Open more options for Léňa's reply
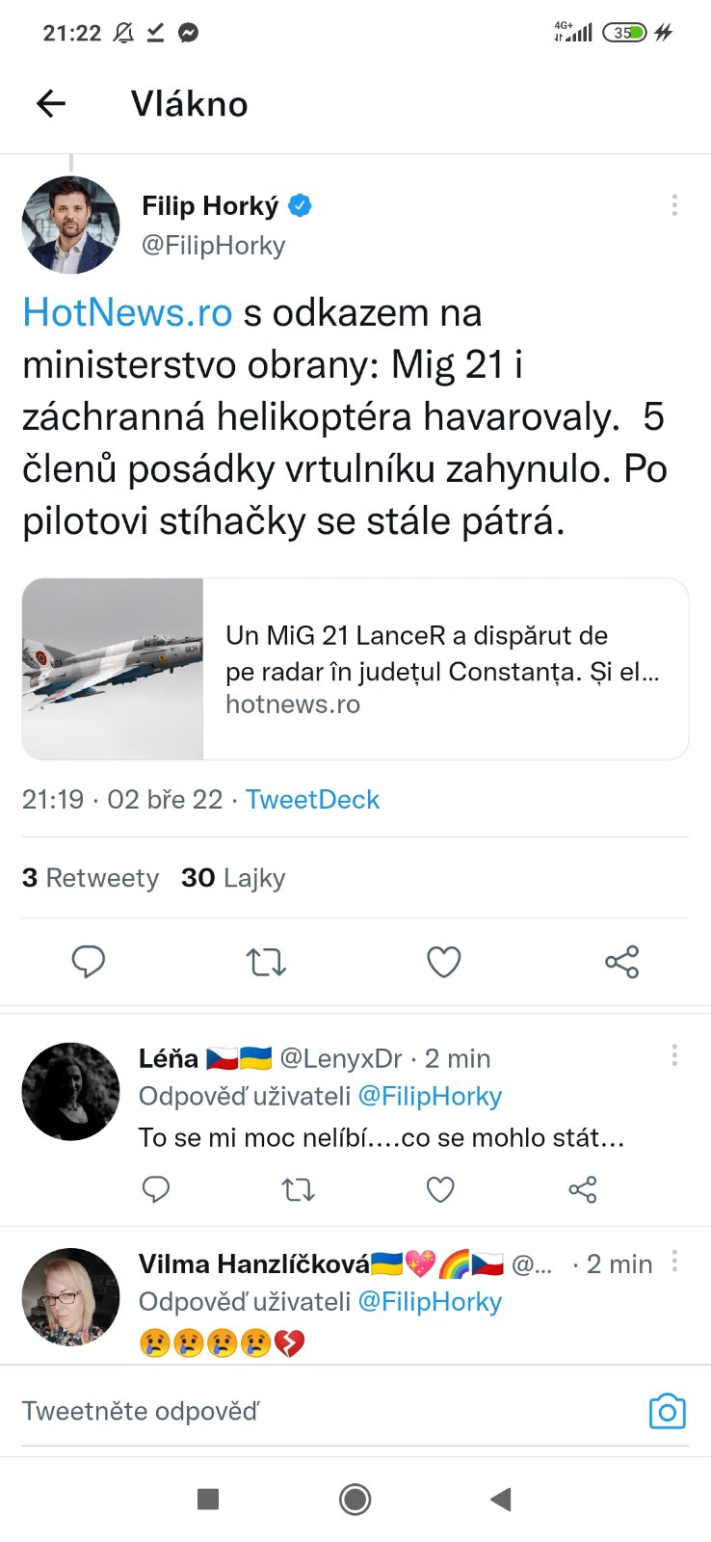 (x=674, y=1055)
